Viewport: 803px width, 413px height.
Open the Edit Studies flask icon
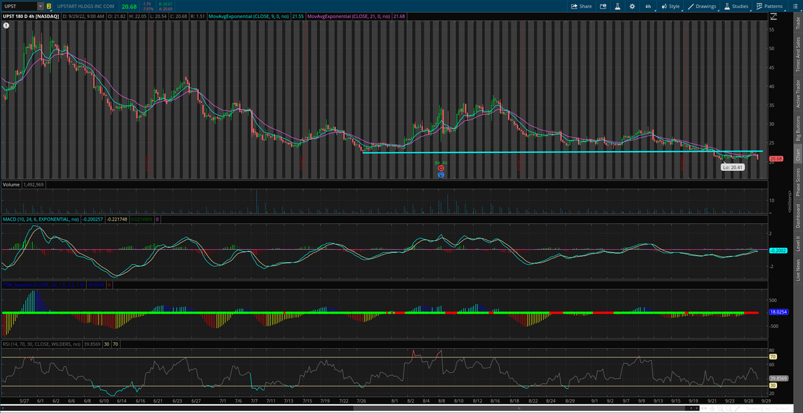(x=618, y=6)
